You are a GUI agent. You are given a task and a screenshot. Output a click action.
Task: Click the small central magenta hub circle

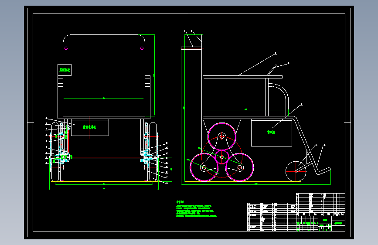click(222, 157)
